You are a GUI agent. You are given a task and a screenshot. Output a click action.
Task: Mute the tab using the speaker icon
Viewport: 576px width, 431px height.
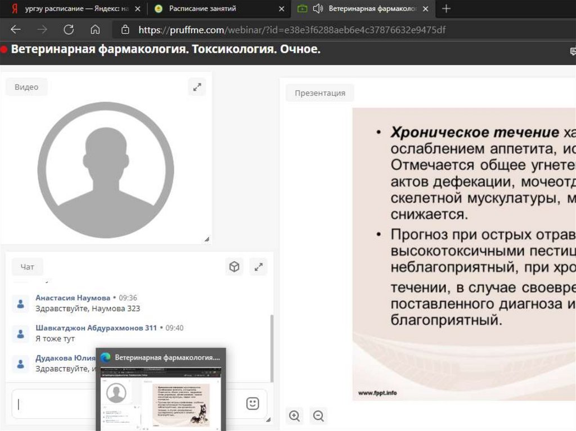[318, 8]
